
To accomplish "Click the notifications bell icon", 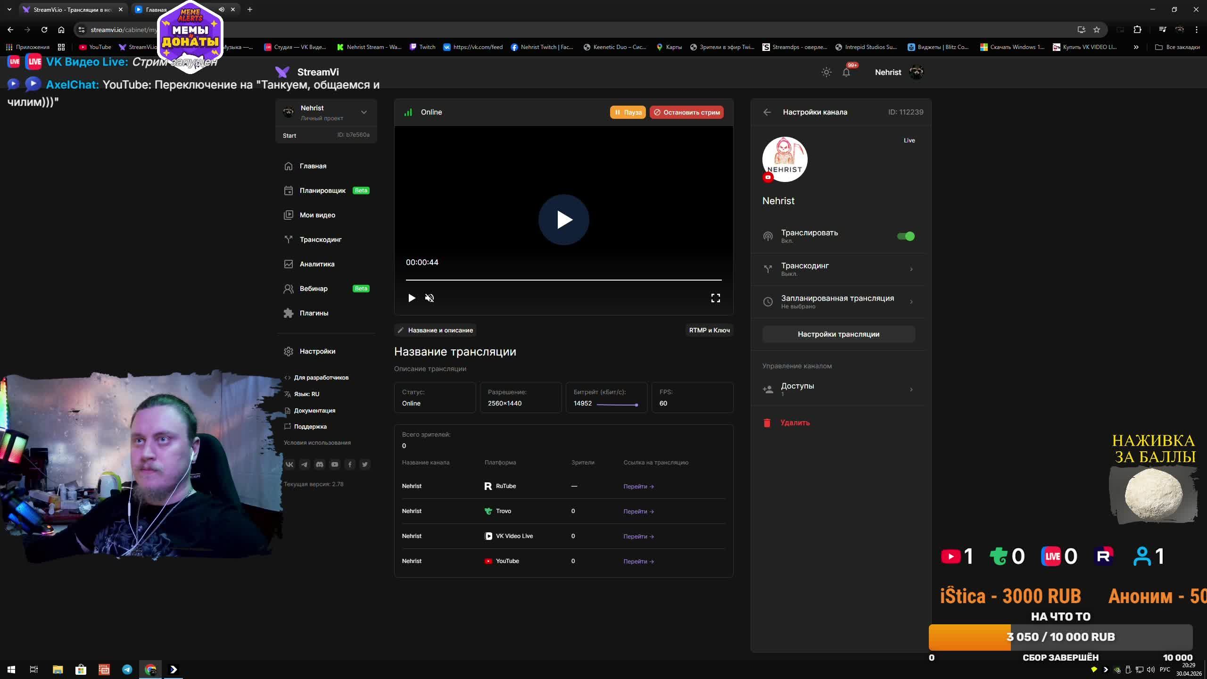I will click(846, 72).
